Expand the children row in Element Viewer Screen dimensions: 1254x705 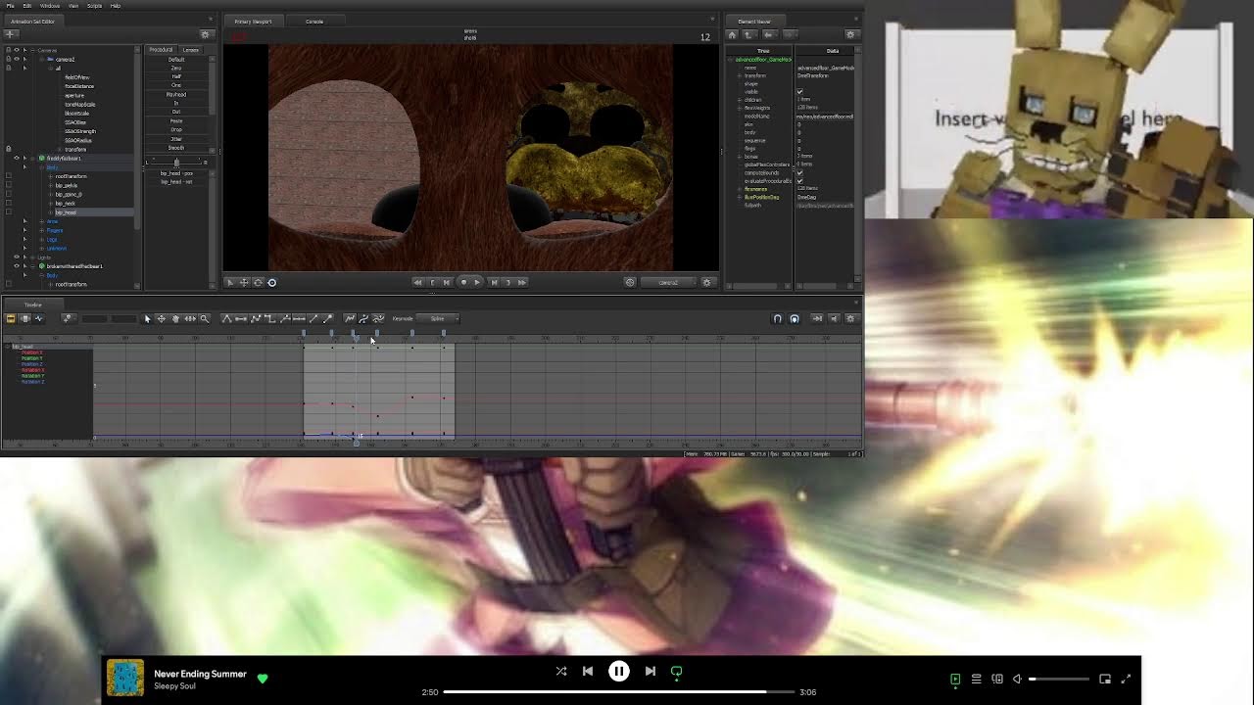pyautogui.click(x=740, y=100)
